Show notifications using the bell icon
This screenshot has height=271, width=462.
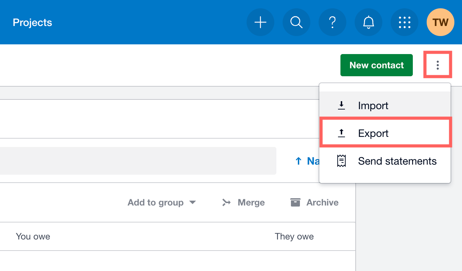(x=368, y=23)
